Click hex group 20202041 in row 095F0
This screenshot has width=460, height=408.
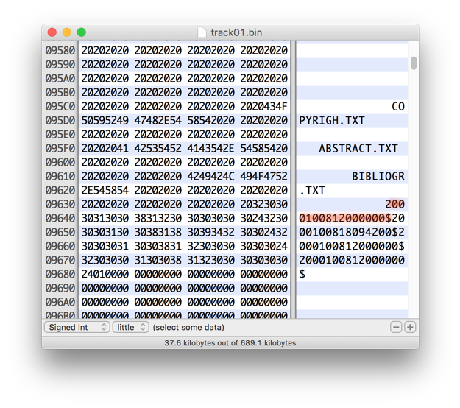pyautogui.click(x=105, y=148)
